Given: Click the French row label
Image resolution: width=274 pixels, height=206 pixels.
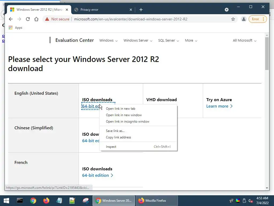Looking at the screenshot, I should [21, 162].
